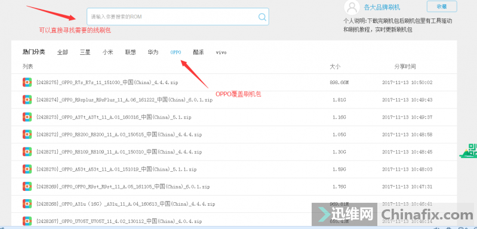Click the date 2017-11-13 10:50:02

pyautogui.click(x=407, y=82)
